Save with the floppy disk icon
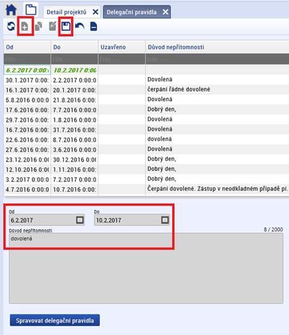Viewport: 289px width, 335px height. (x=66, y=27)
